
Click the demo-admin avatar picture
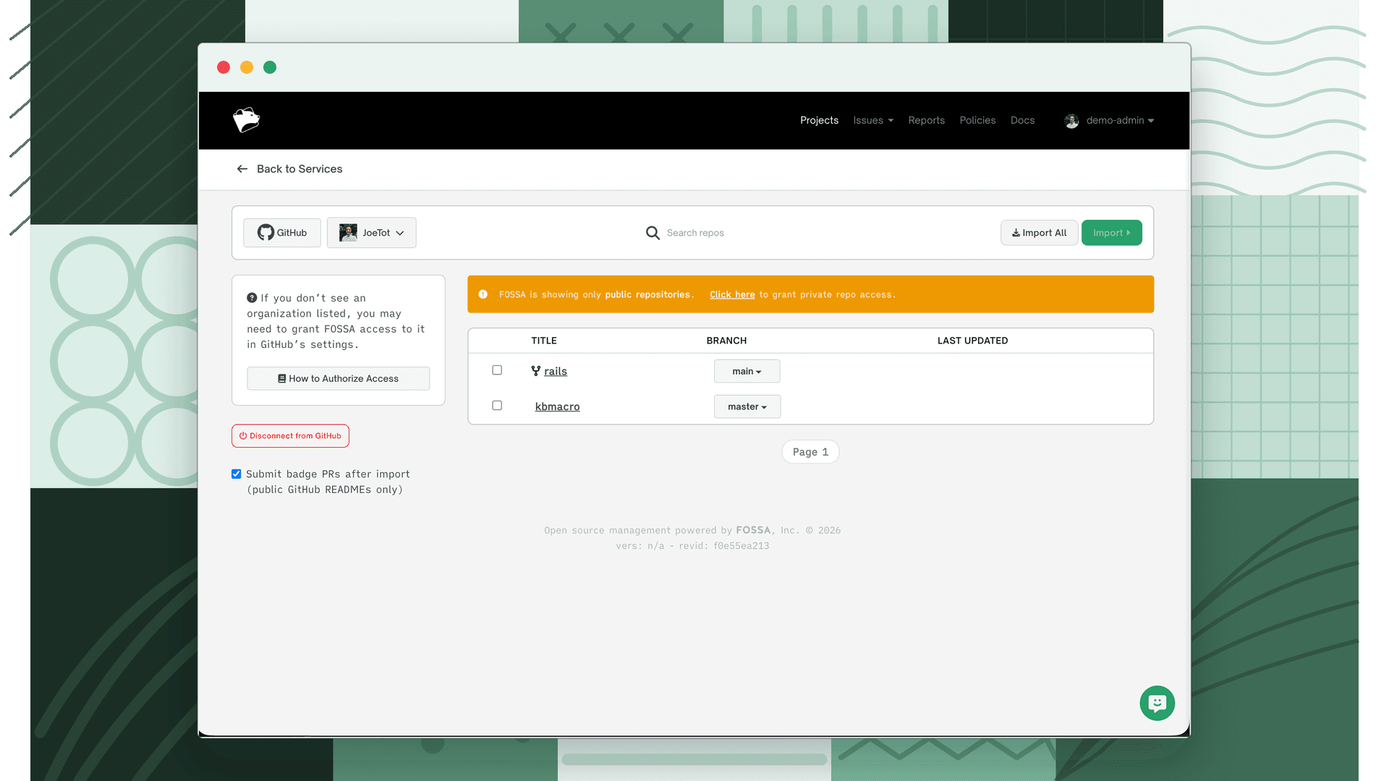tap(1071, 121)
